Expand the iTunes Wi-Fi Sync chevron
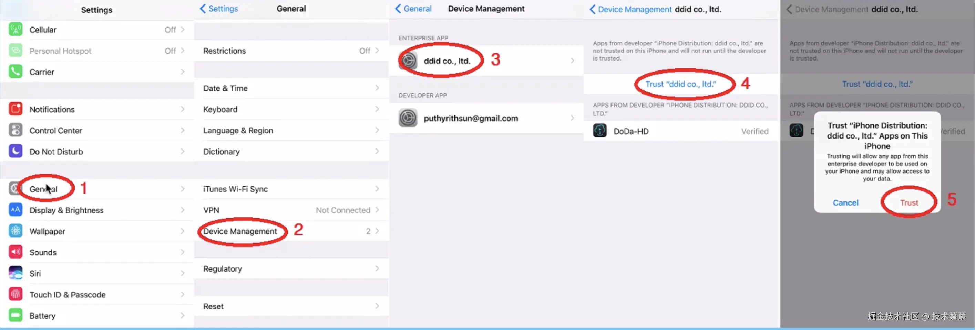 coord(377,189)
